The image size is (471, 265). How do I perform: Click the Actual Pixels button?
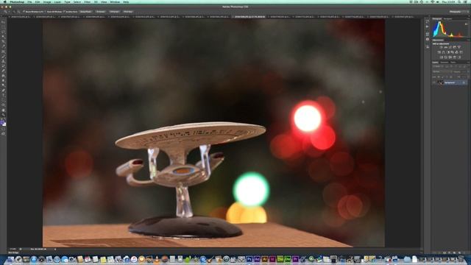tap(85, 12)
